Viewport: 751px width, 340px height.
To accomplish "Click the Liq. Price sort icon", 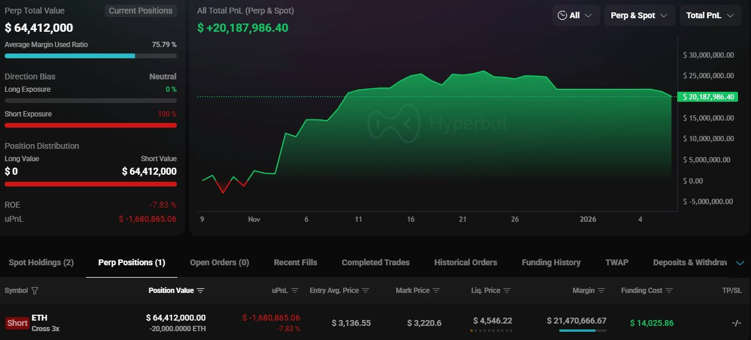I will (507, 291).
